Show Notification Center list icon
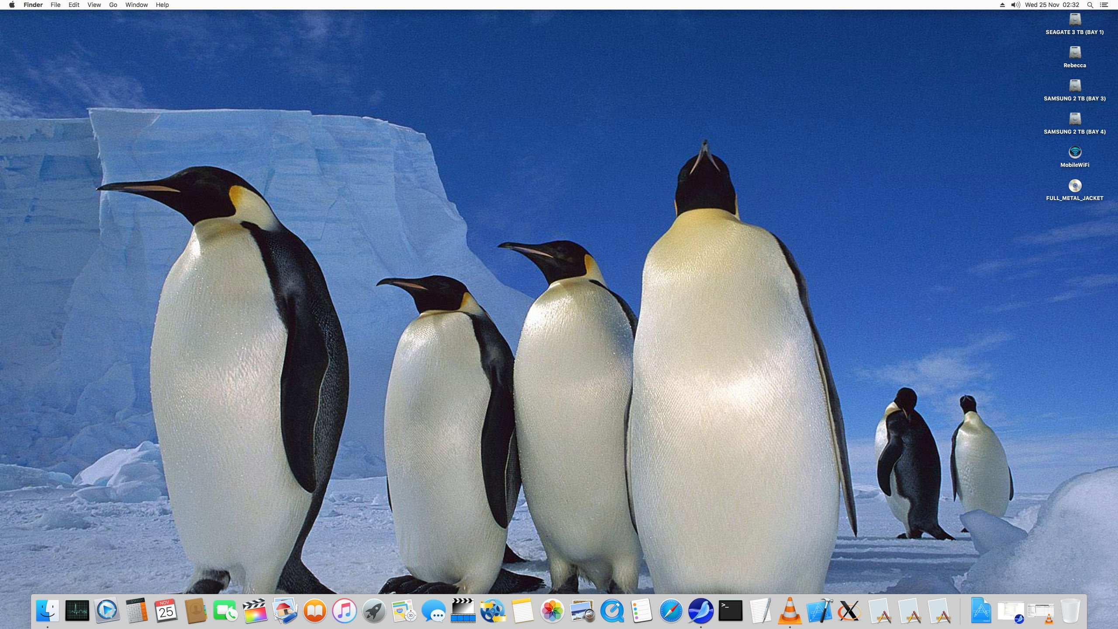The width and height of the screenshot is (1118, 629). (1104, 5)
